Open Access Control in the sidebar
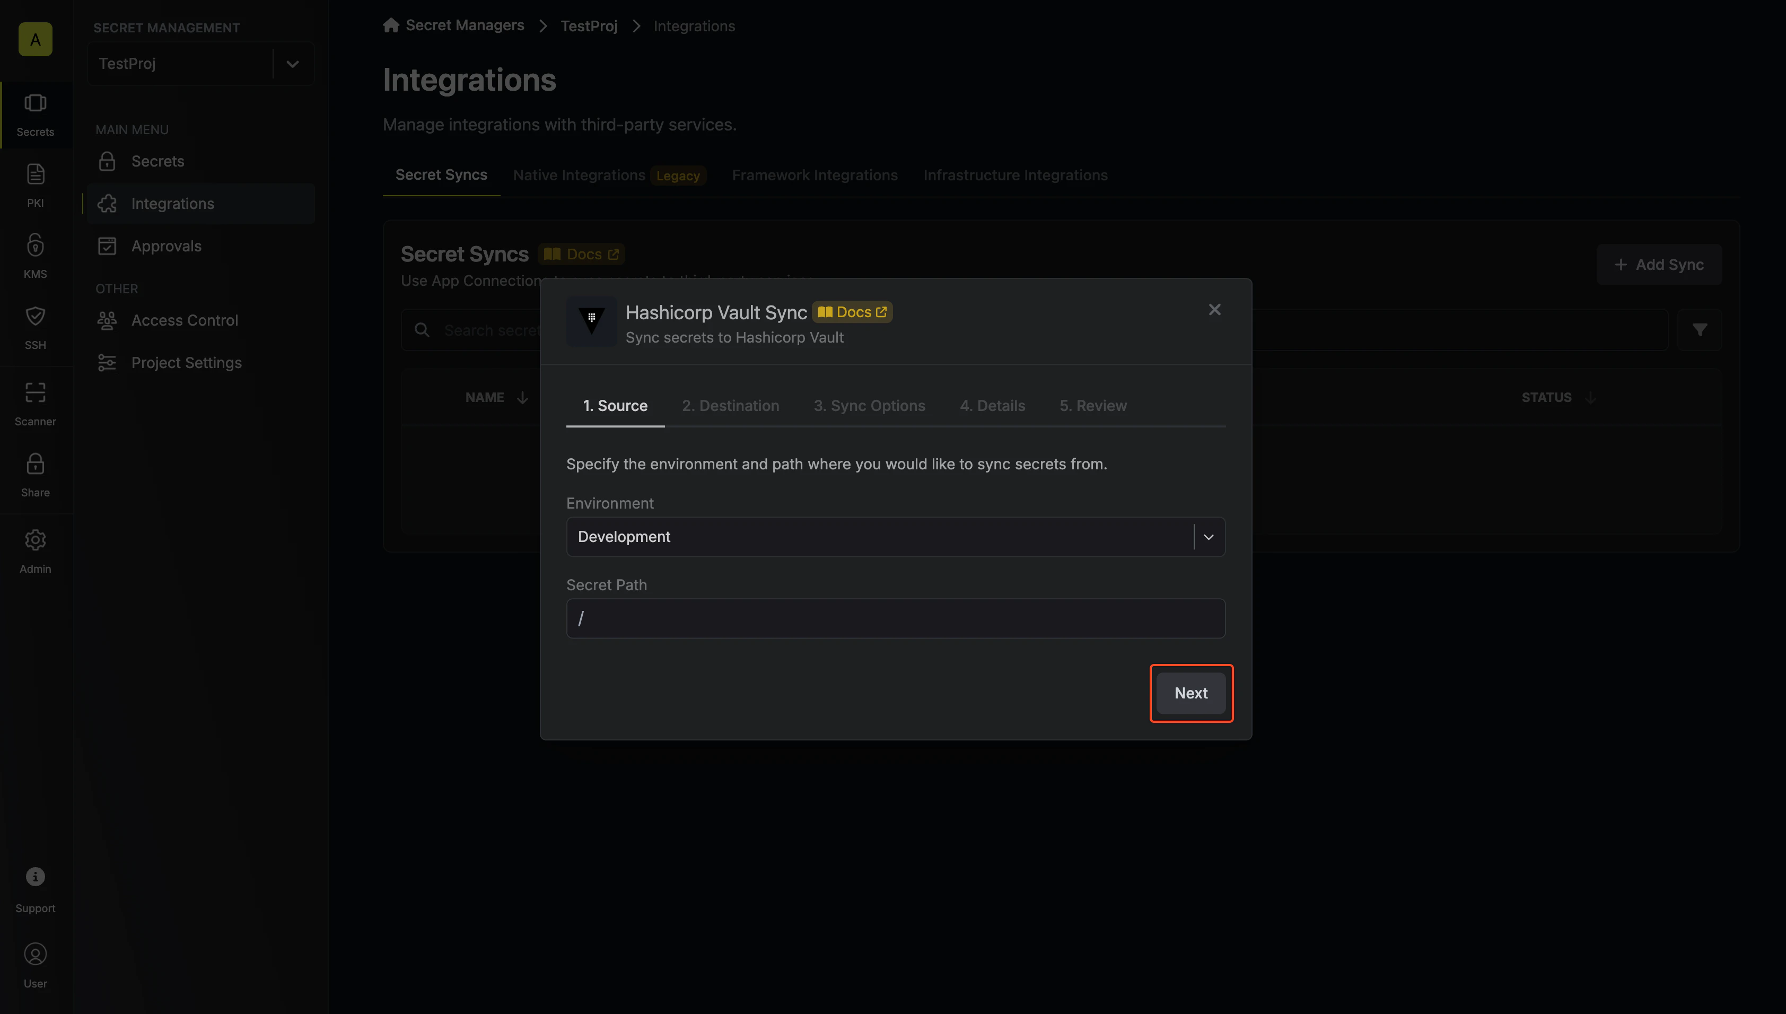Image resolution: width=1786 pixels, height=1014 pixels. (200, 320)
